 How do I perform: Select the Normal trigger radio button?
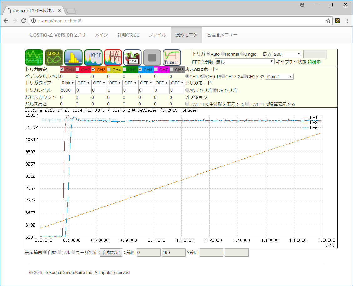[x=223, y=54]
